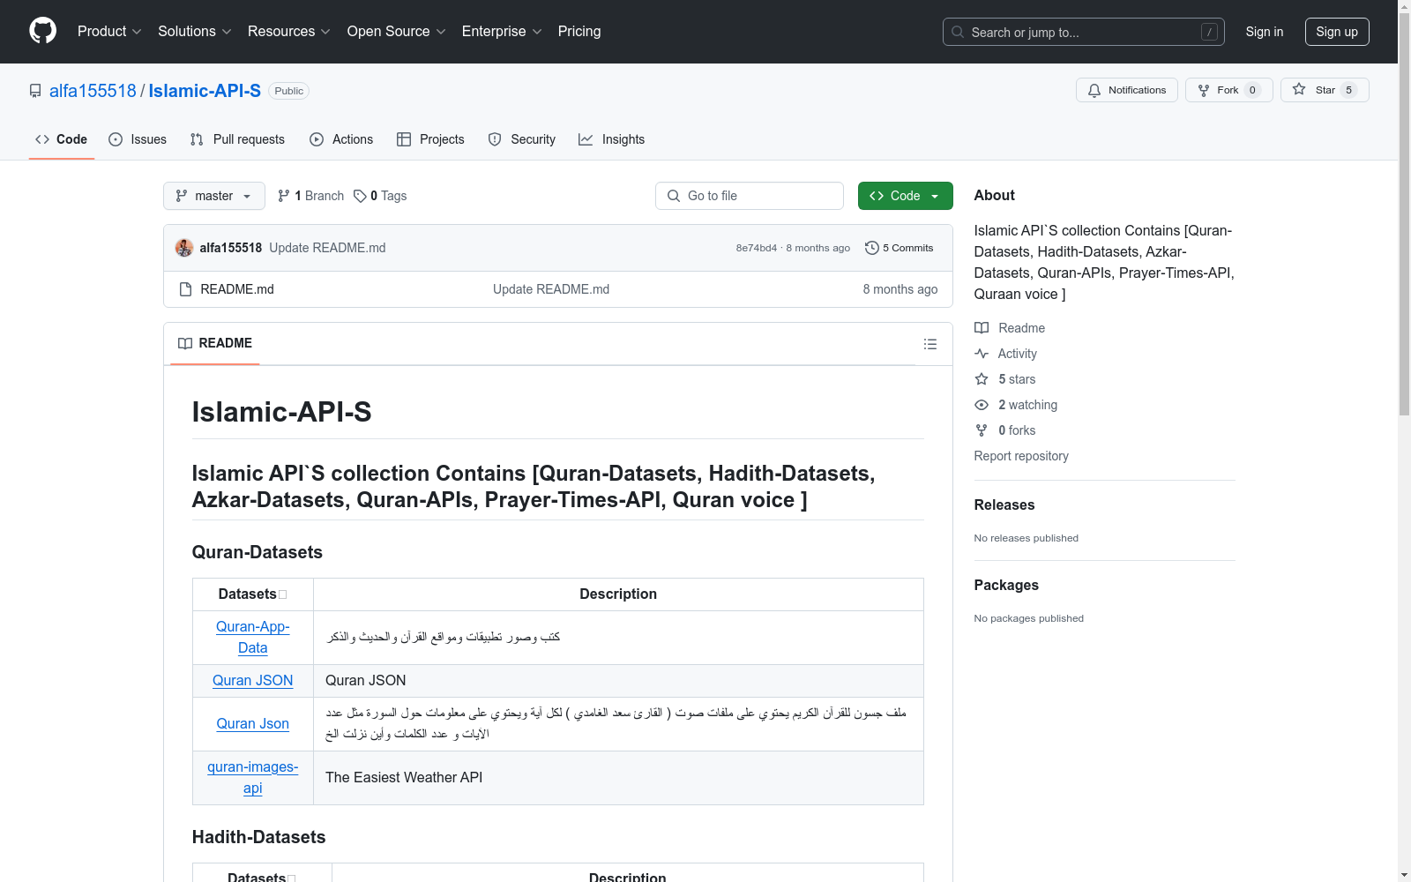Viewport: 1411px width, 882px height.
Task: Click the GitHub logo icon
Action: [42, 31]
